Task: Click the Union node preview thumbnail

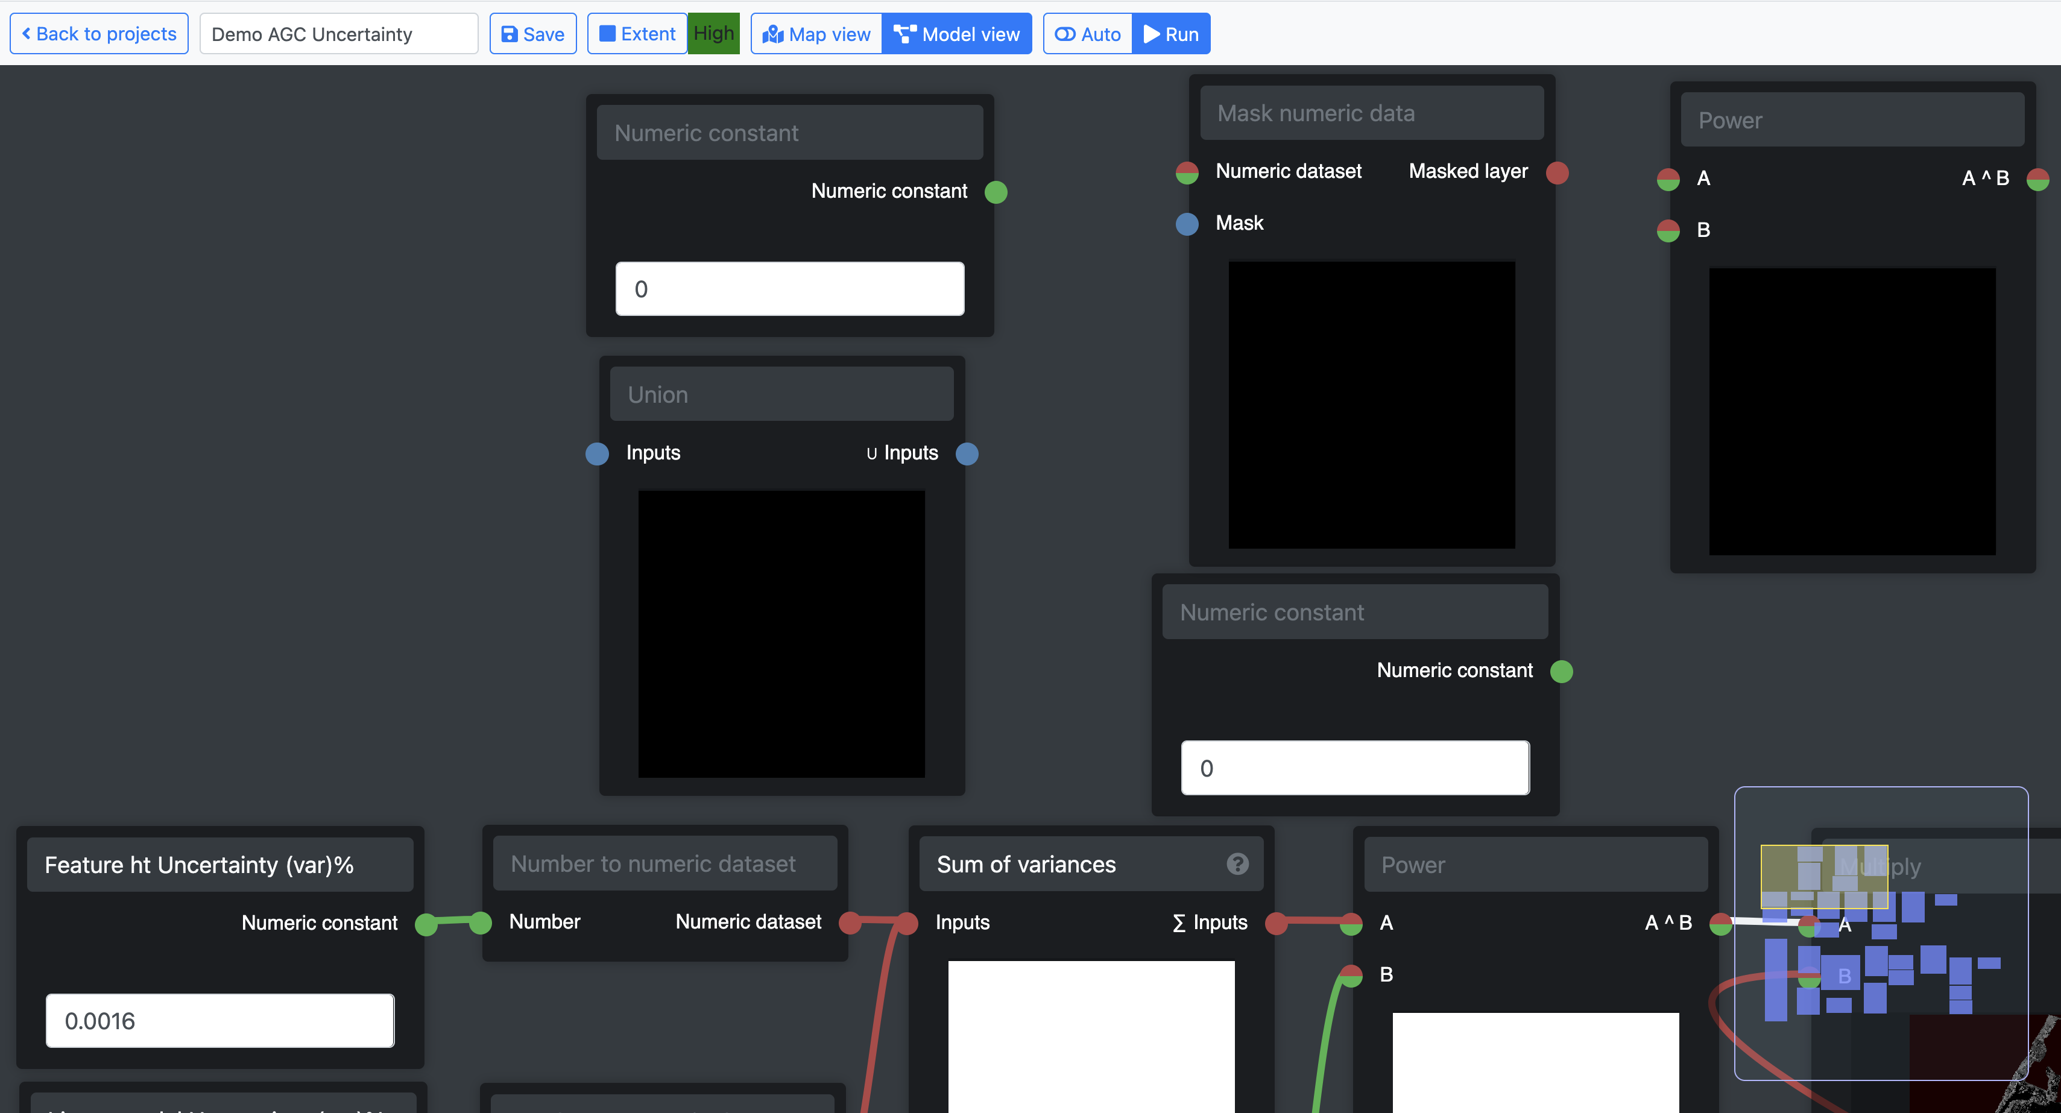Action: [x=781, y=634]
